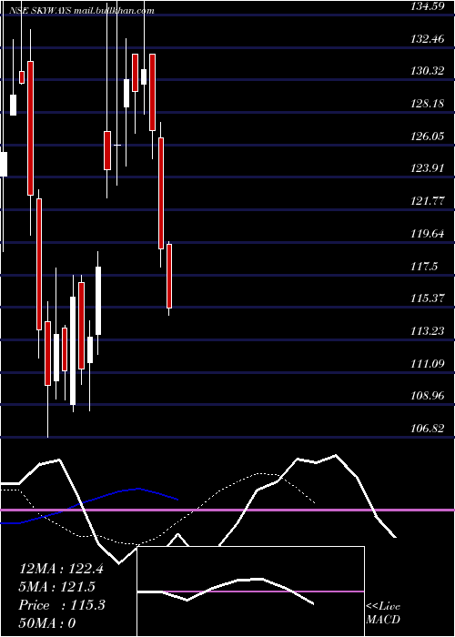Click the 12MA : 122.4 reading
The width and height of the screenshot is (455, 637).
[x=61, y=569]
